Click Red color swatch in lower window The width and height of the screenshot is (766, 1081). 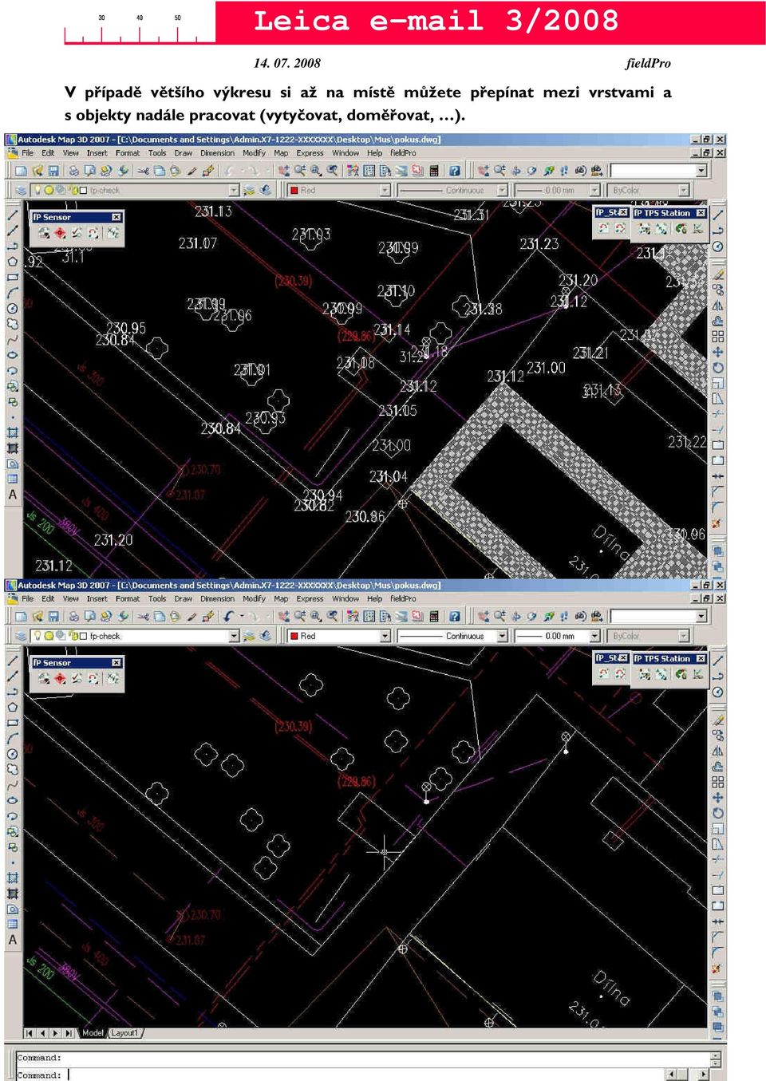[294, 636]
